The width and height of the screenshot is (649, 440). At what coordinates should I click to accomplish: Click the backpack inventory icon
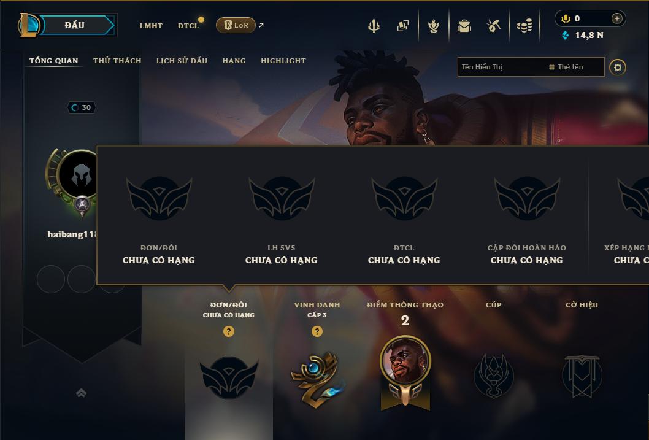pyautogui.click(x=464, y=26)
